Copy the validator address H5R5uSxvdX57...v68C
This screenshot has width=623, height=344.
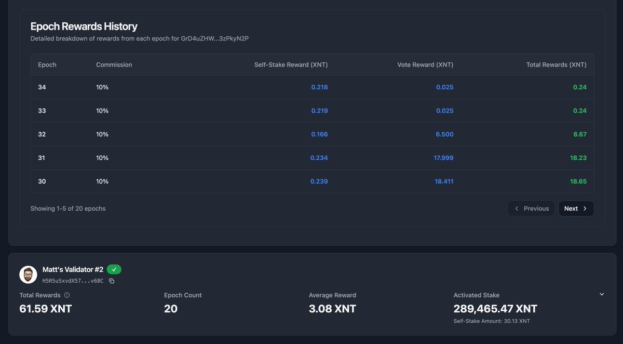point(112,281)
